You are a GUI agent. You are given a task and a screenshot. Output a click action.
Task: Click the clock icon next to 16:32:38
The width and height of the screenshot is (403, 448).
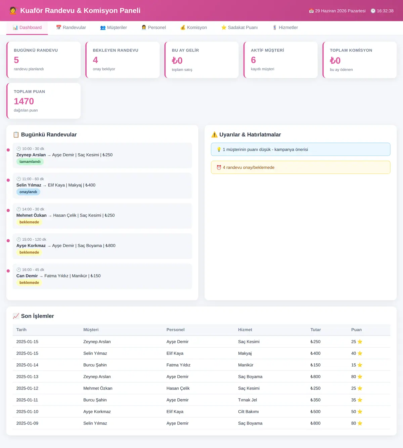pyautogui.click(x=373, y=11)
